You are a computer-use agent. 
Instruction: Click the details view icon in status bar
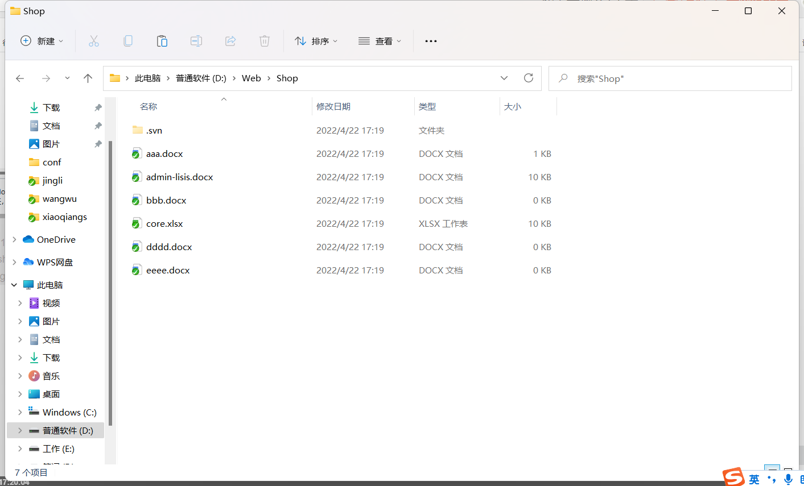772,471
